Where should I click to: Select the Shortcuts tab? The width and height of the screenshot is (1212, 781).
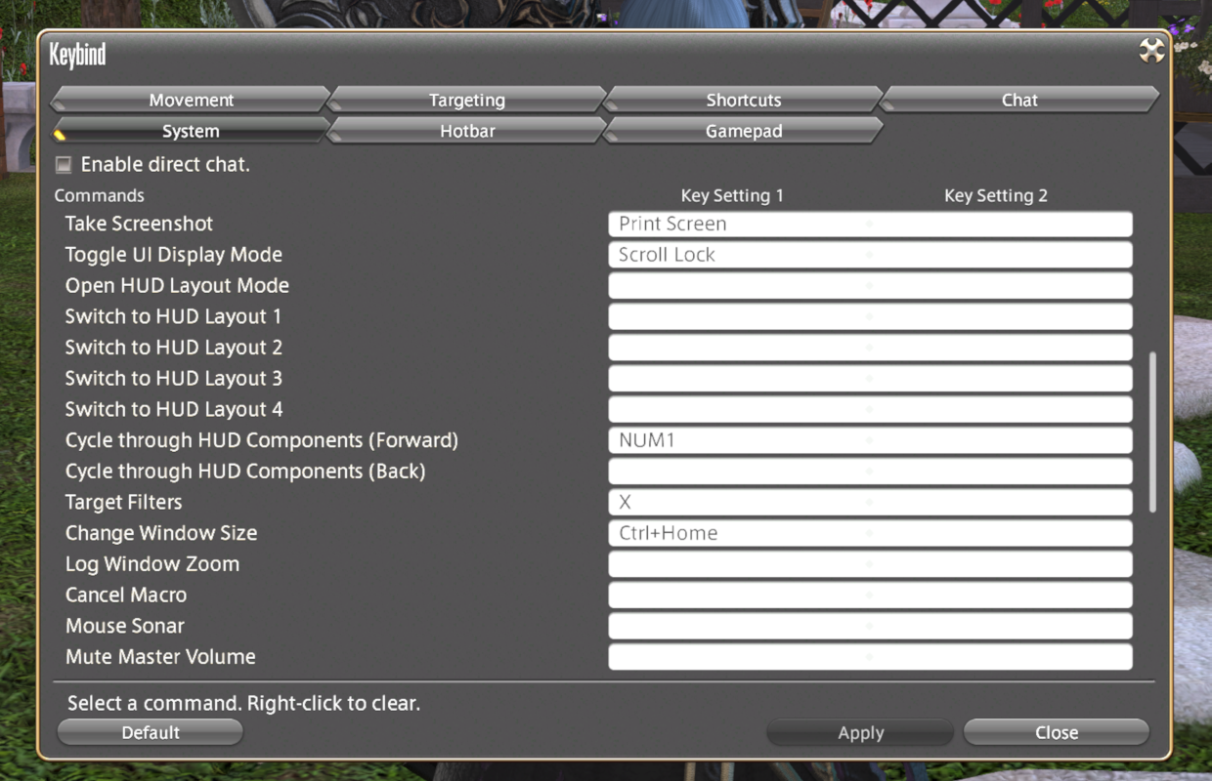click(x=743, y=100)
